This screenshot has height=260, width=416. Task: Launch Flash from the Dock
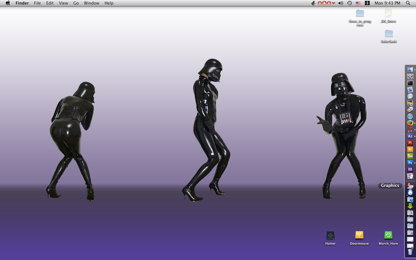coord(410,142)
